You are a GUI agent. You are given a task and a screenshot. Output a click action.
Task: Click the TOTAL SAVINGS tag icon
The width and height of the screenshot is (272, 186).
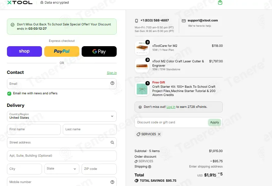pyautogui.click(x=136, y=181)
